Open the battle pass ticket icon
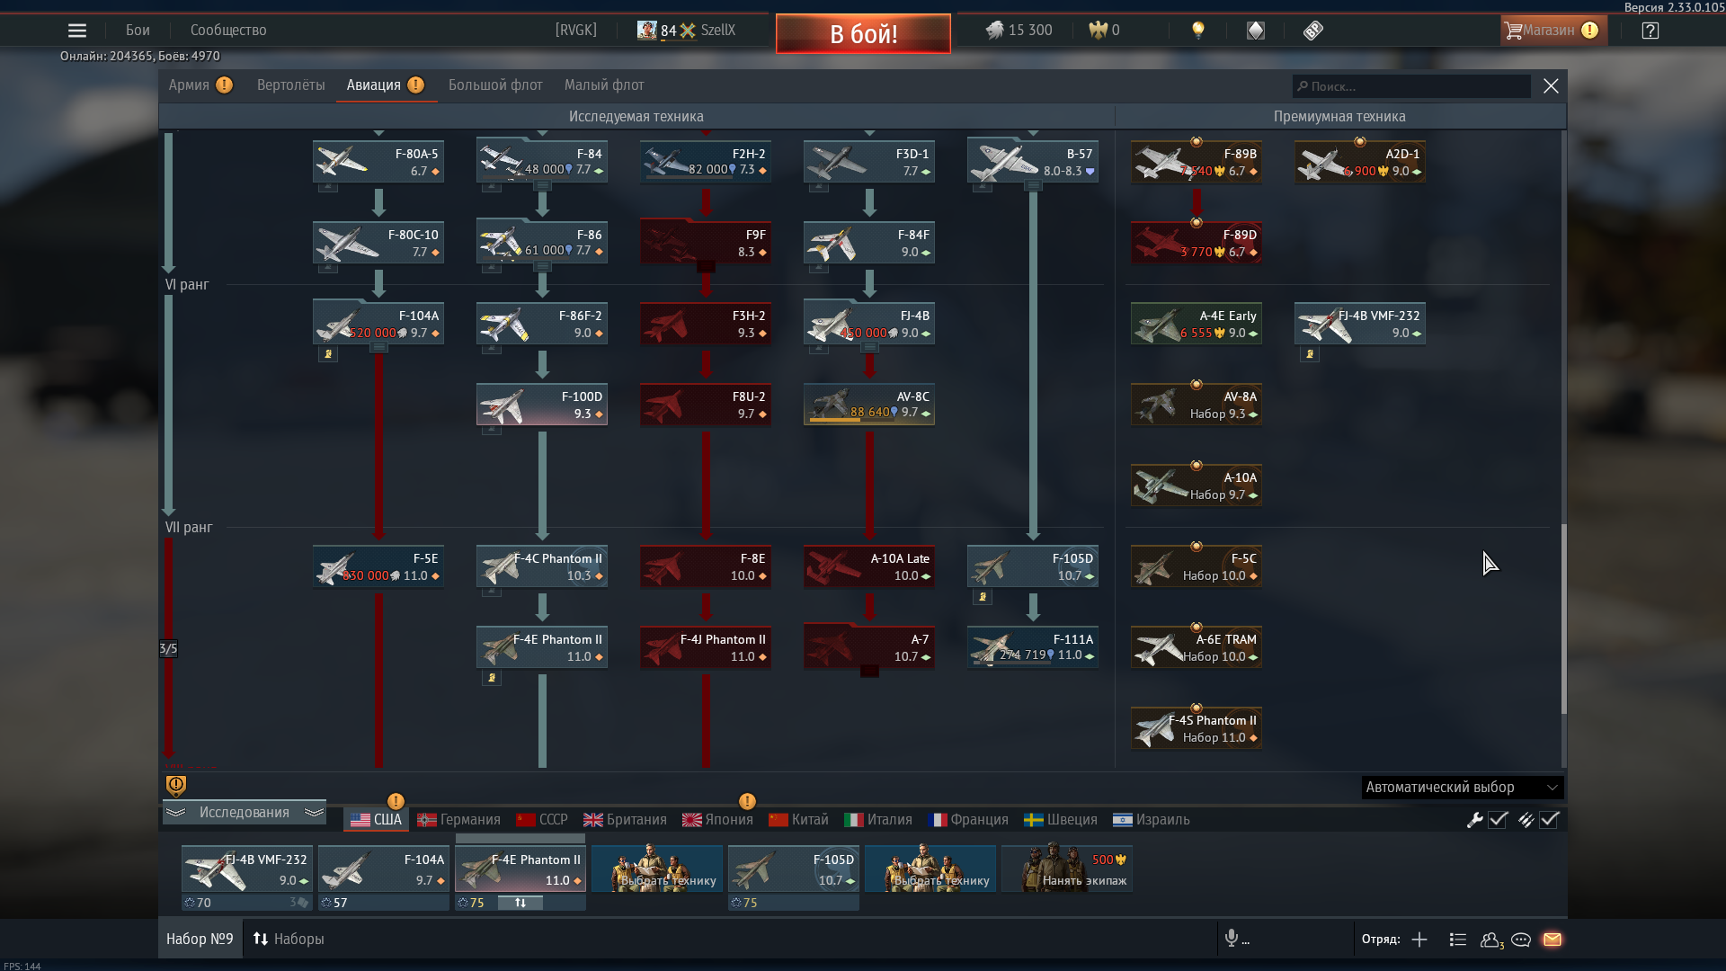 point(1313,31)
